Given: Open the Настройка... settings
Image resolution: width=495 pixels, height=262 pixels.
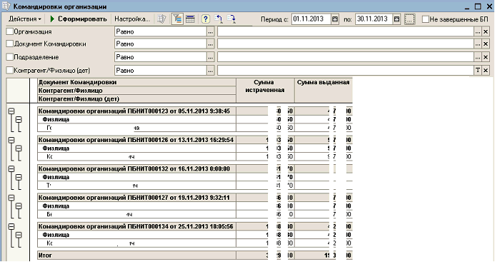Looking at the screenshot, I should point(132,19).
